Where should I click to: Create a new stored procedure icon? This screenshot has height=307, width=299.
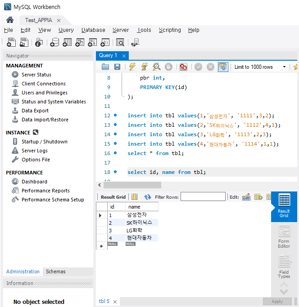(92, 42)
